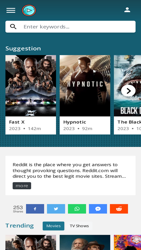Click the search magnifier icon
The width and height of the screenshot is (141, 250).
click(x=13, y=27)
